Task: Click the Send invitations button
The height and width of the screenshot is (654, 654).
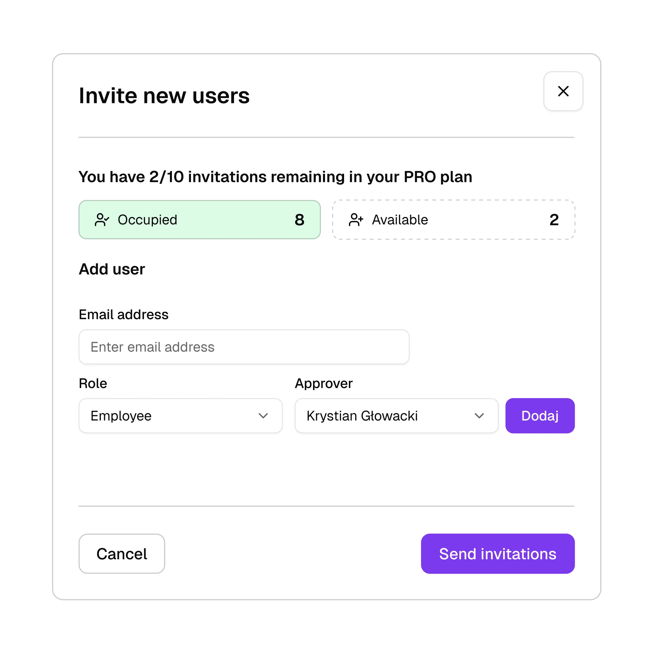Action: pos(497,554)
